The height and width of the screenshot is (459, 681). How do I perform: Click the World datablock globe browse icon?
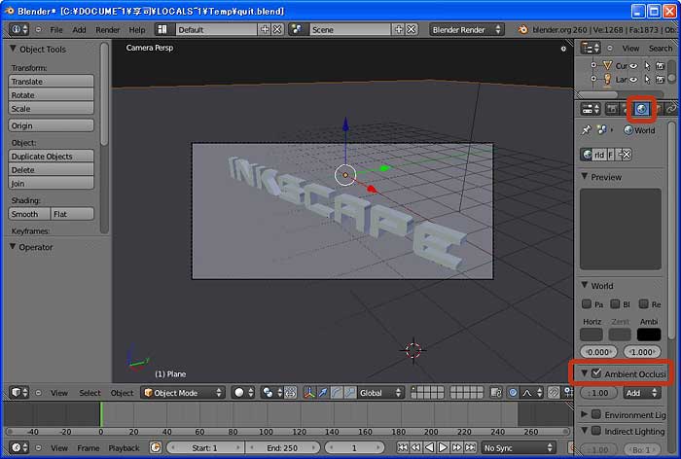pos(588,155)
